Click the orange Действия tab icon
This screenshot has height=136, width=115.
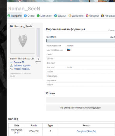coord(70,16)
